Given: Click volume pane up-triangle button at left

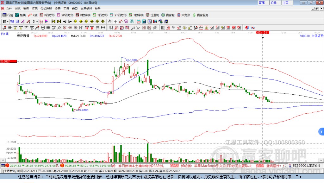Looking at the screenshot, I should (3, 160).
